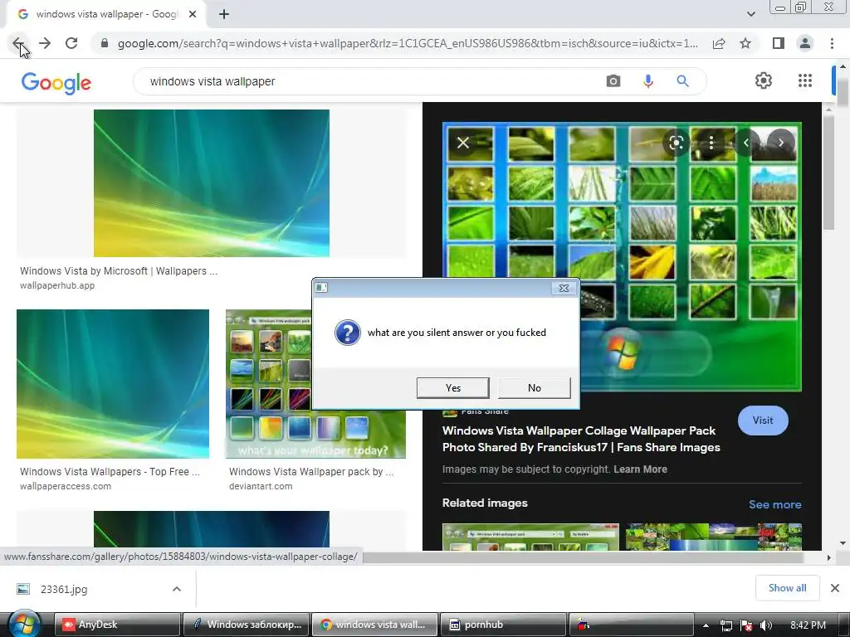This screenshot has height=637, width=850.
Task: Open the wallpaperaccess.com wallpaper thumbnail
Action: (x=113, y=383)
